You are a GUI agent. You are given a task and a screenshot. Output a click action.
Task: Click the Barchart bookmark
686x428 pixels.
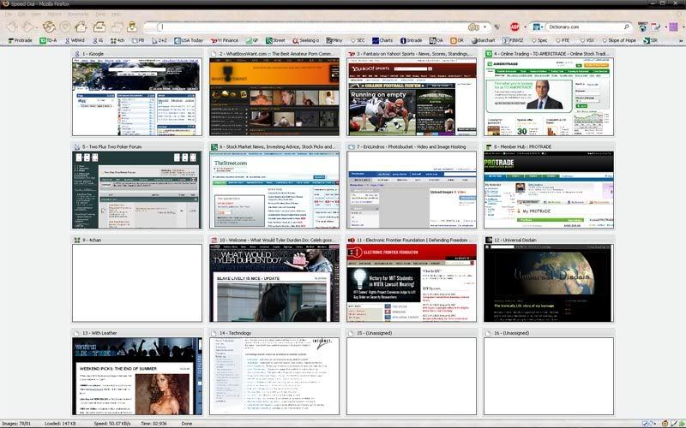[481, 40]
